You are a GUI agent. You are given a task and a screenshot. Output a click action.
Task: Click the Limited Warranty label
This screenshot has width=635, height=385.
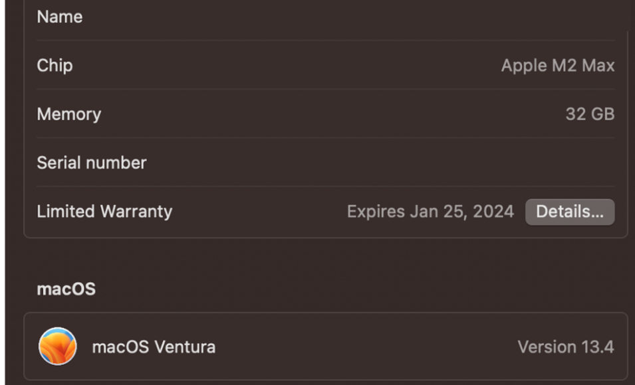point(104,212)
